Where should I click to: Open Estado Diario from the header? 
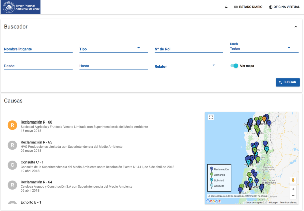point(248,7)
